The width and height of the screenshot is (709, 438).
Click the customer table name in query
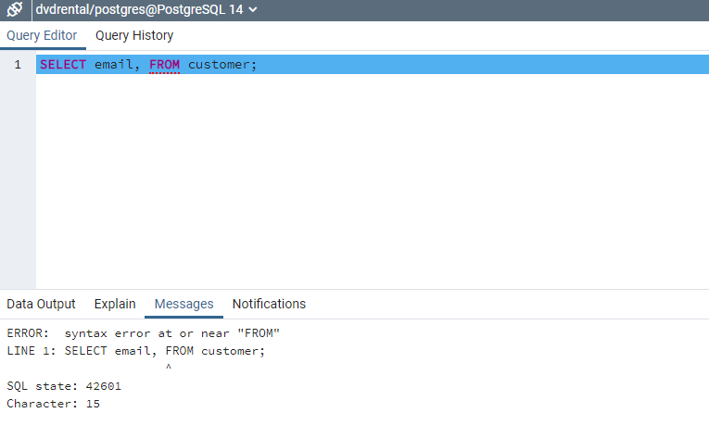pyautogui.click(x=221, y=65)
